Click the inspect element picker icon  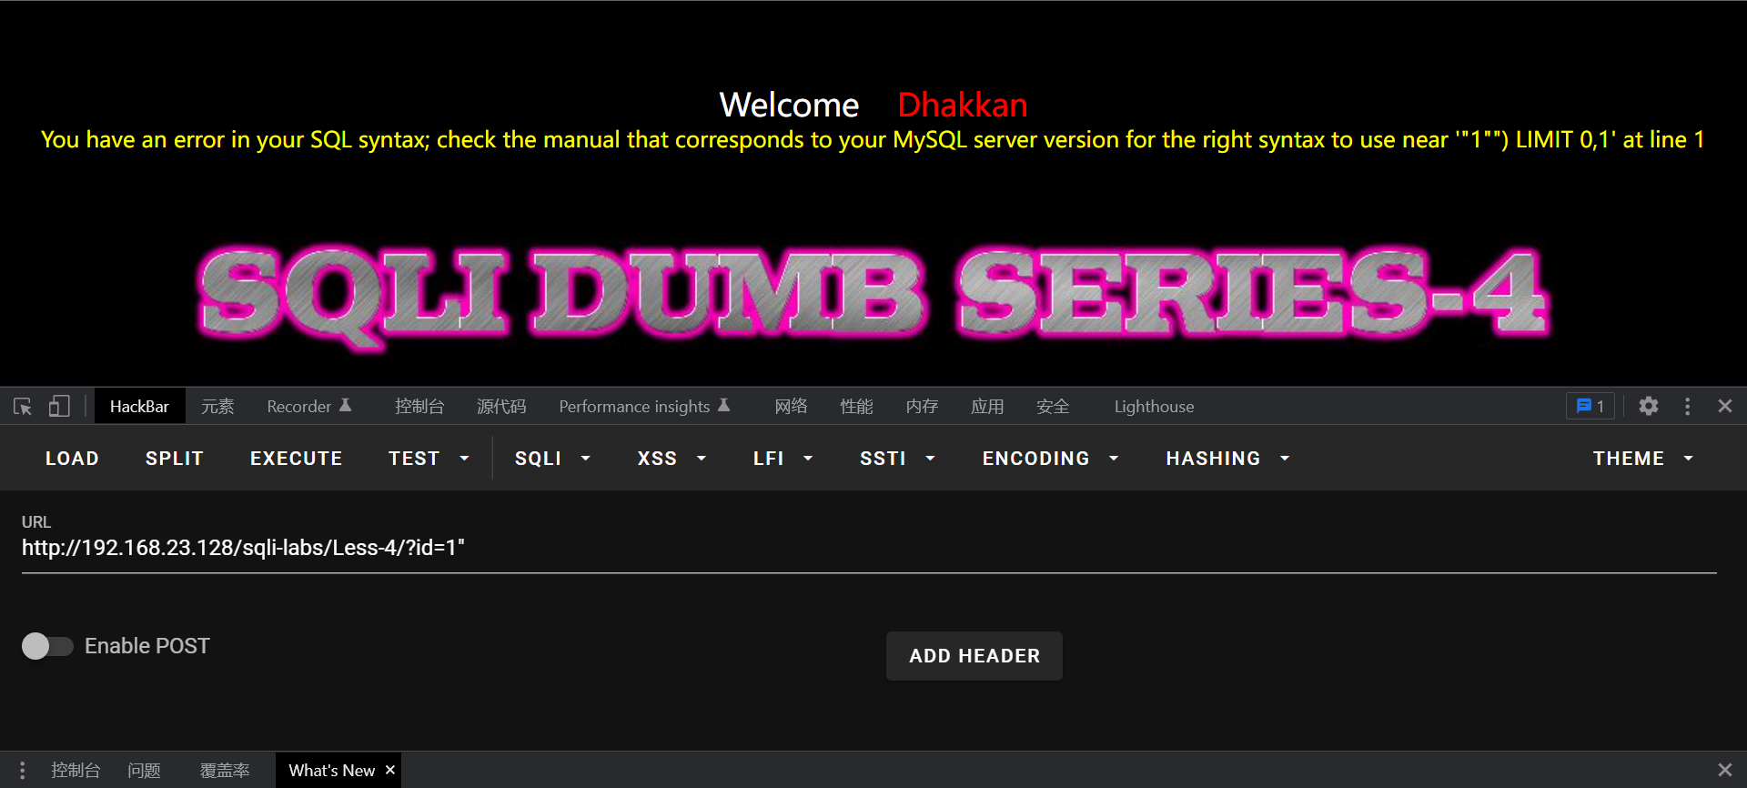[23, 407]
